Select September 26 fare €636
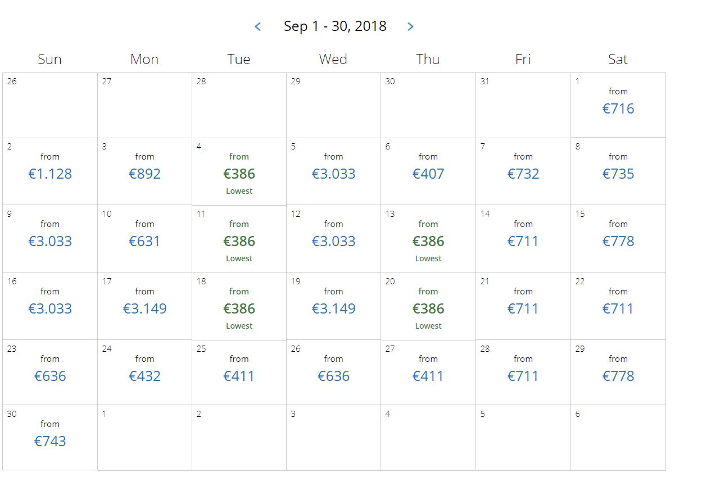702x495 pixels. (333, 373)
